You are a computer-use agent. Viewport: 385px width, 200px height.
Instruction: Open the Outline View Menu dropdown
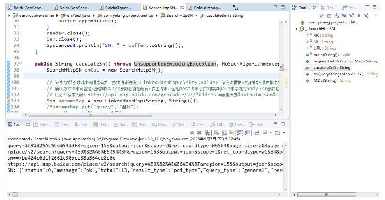click(x=376, y=15)
